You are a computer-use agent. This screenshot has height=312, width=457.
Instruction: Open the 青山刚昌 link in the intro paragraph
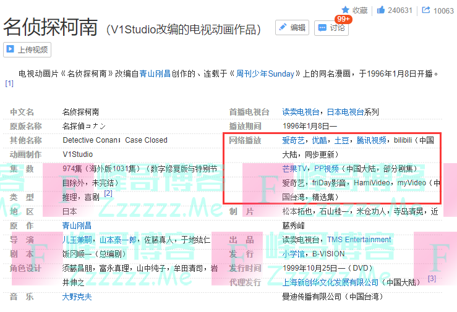[x=155, y=74]
